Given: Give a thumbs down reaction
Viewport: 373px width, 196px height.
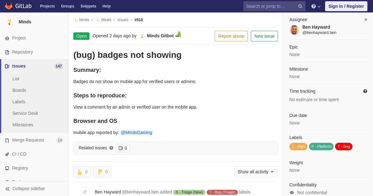Looking at the screenshot, I should click(x=102, y=172).
